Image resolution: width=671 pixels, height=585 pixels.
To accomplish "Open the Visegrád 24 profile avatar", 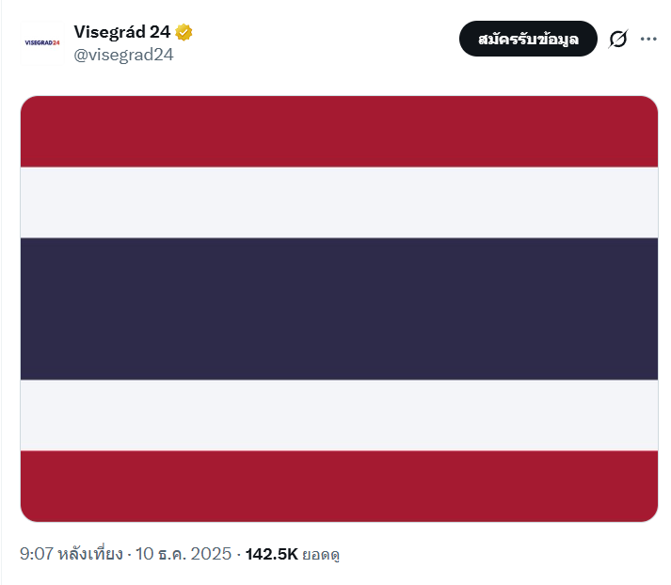I will click(x=41, y=42).
